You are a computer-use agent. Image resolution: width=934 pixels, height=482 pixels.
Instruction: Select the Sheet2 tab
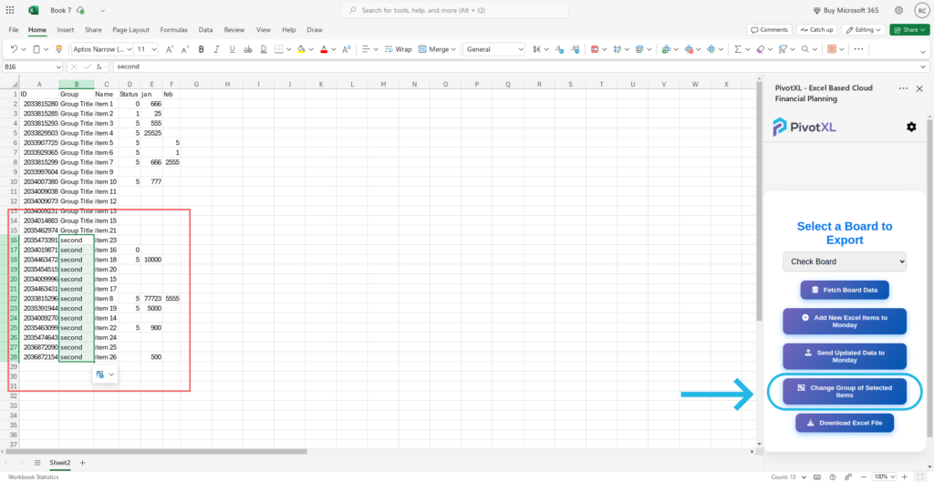coord(59,462)
